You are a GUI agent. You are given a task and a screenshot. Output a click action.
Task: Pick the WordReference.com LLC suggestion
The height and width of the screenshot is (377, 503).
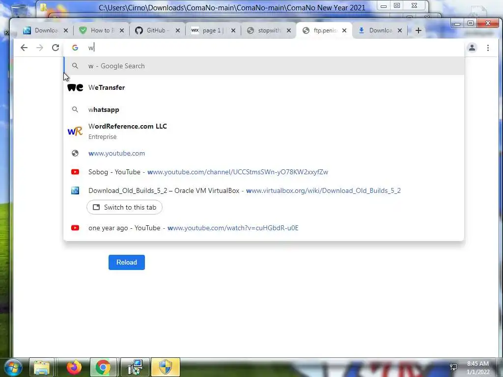264,132
